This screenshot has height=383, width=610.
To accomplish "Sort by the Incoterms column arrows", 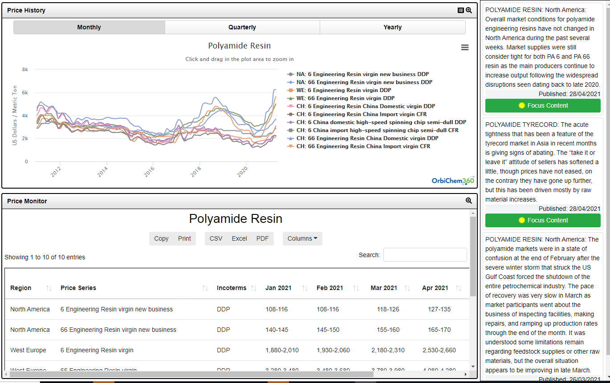I will [254, 288].
